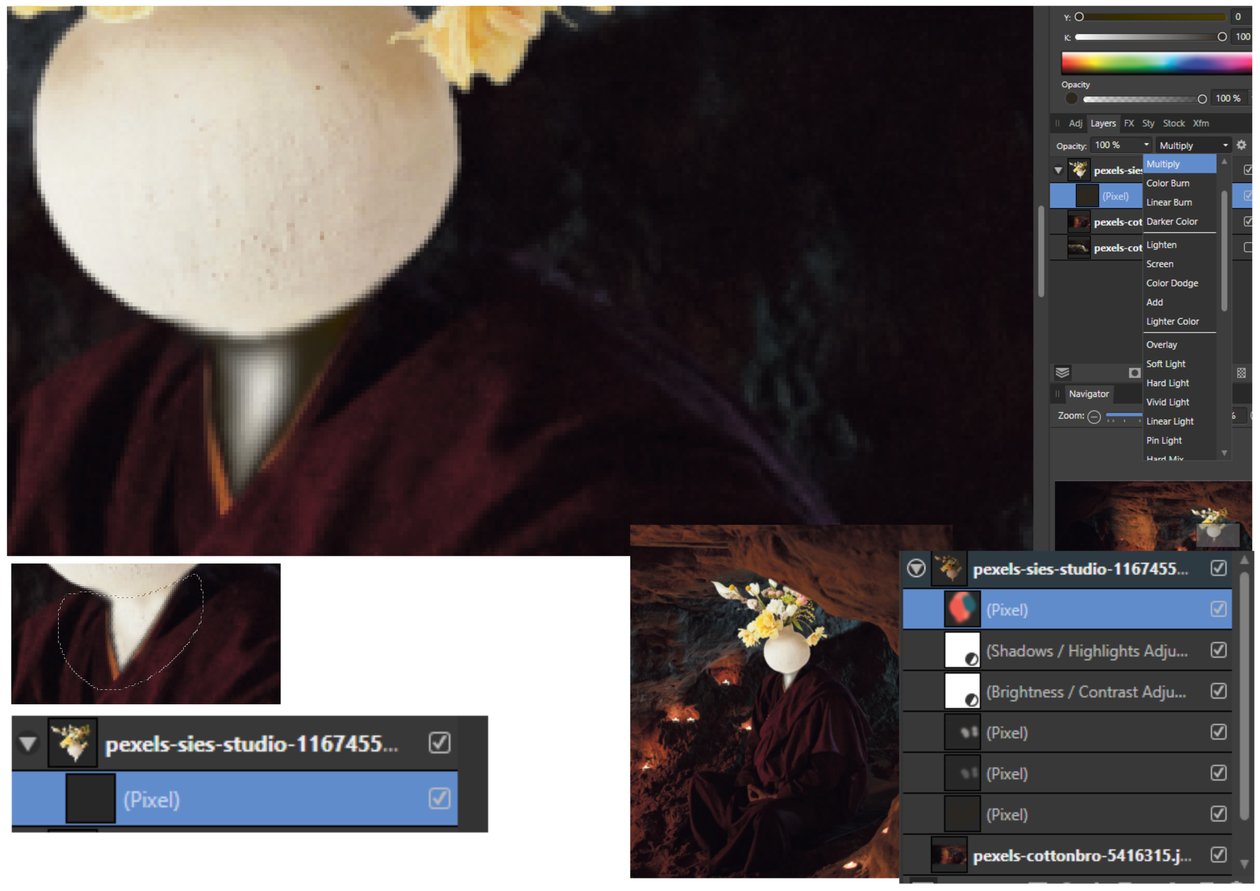Open the Stock tab
The height and width of the screenshot is (891, 1260).
[1173, 123]
